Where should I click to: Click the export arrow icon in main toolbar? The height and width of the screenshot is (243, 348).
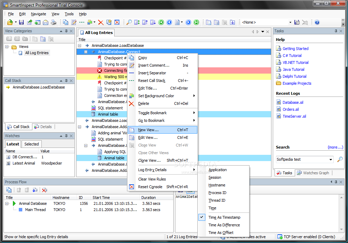pyautogui.click(x=30, y=22)
